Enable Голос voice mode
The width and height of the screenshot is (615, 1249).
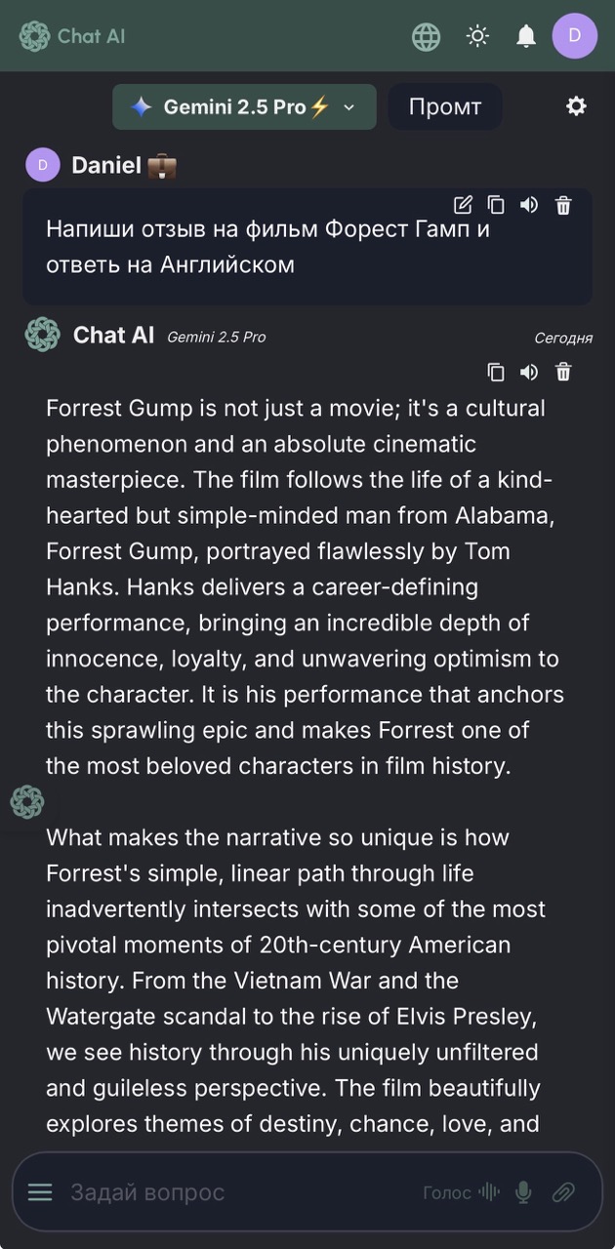coord(462,1192)
